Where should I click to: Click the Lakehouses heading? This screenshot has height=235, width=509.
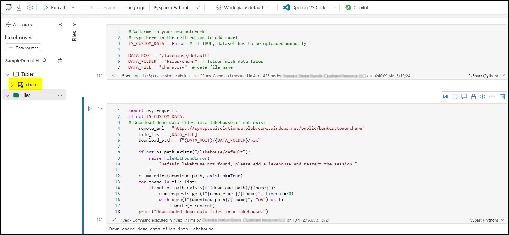pos(19,38)
